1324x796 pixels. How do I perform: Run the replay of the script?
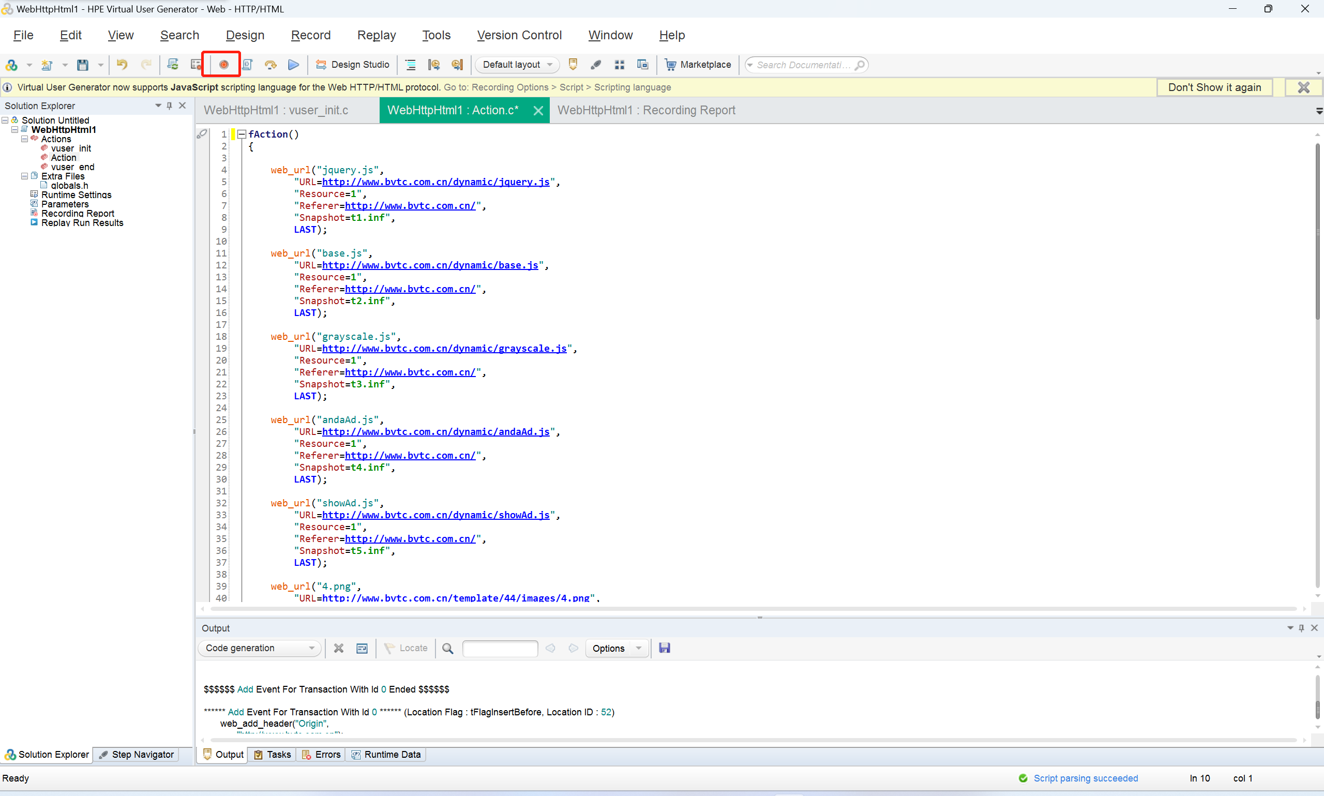[x=293, y=64]
